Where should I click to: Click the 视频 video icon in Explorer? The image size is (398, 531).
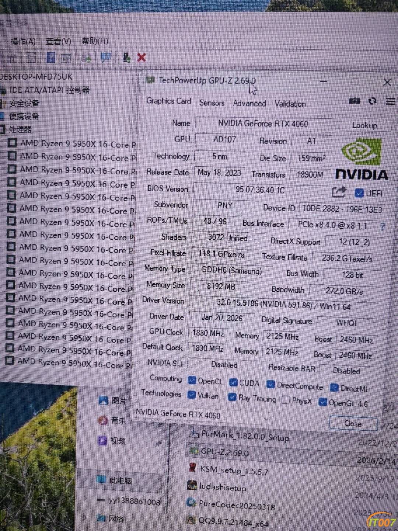coord(102,440)
